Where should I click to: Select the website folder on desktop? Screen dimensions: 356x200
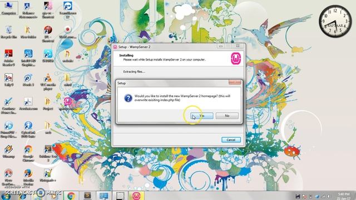coord(68,56)
